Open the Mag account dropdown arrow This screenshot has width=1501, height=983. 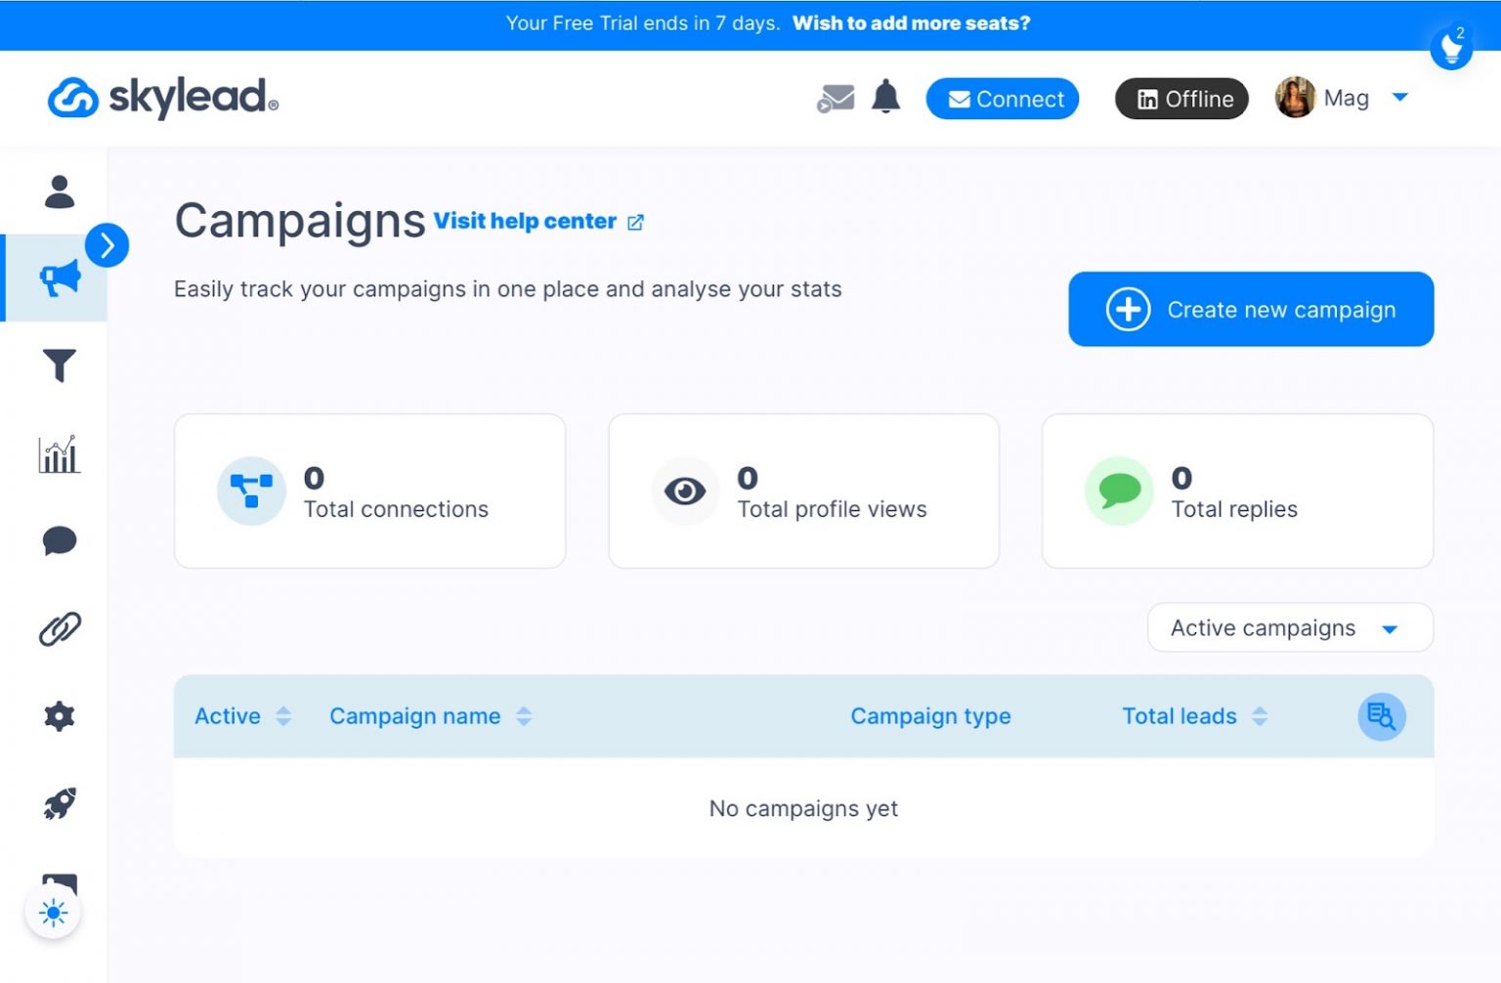[x=1401, y=98]
